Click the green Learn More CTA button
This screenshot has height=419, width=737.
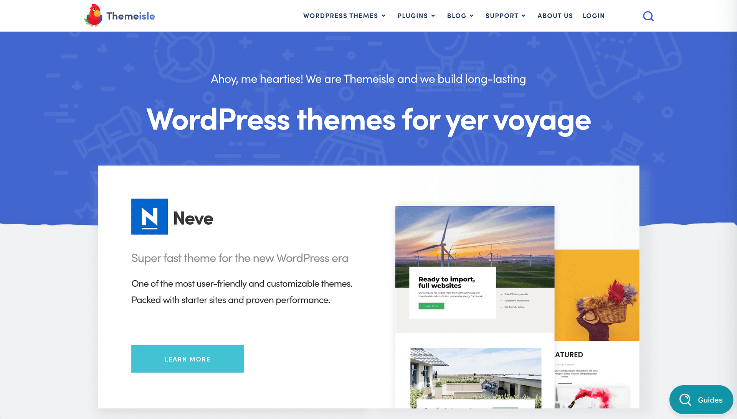click(x=187, y=359)
